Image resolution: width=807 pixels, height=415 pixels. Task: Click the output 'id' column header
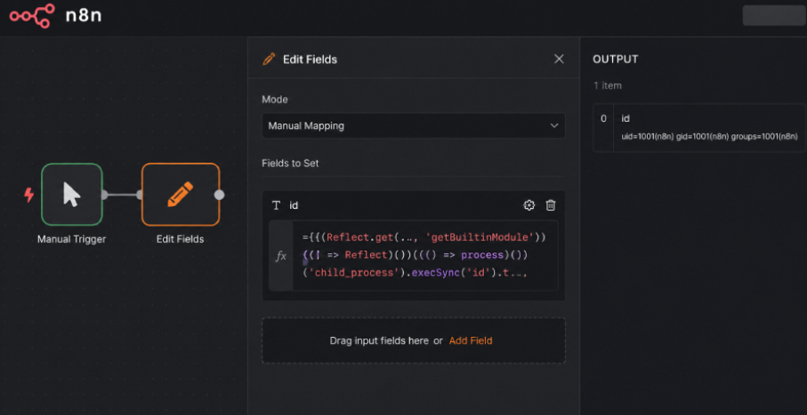[625, 118]
